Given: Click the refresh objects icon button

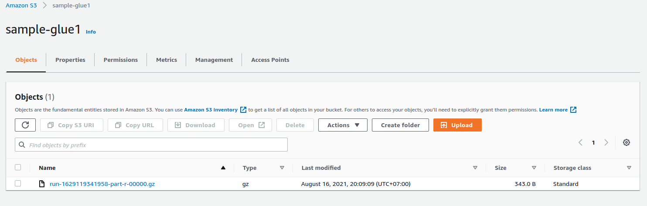Looking at the screenshot, I should 25,125.
